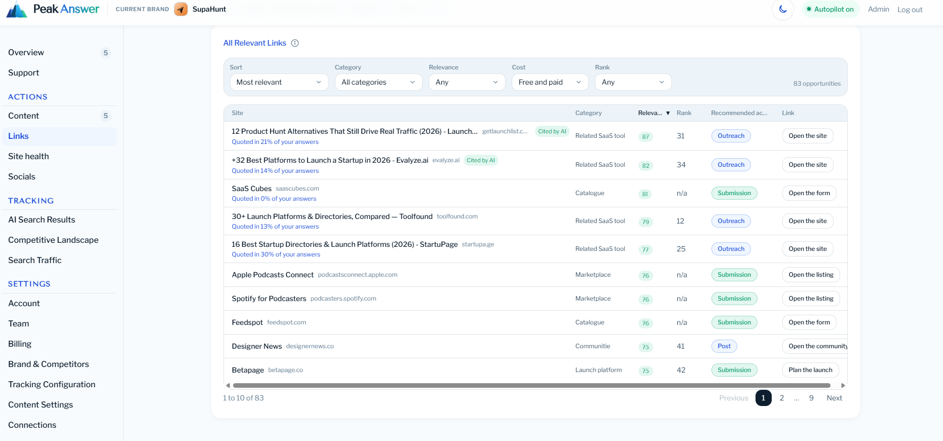Open the Relevance filter dropdown
Image resolution: width=943 pixels, height=441 pixels.
[x=467, y=82]
